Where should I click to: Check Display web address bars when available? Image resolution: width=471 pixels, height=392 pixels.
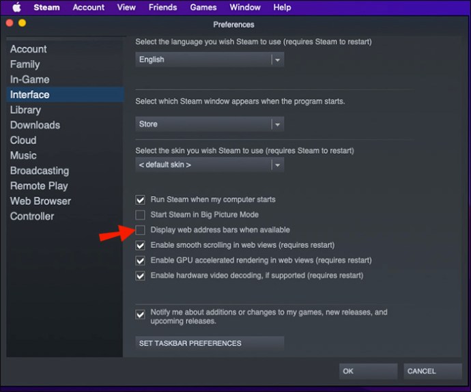pos(141,230)
